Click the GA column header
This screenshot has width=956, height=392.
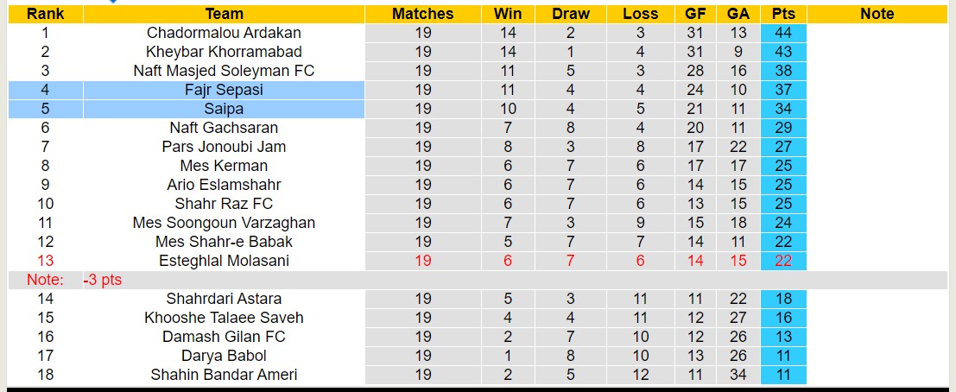click(x=738, y=14)
